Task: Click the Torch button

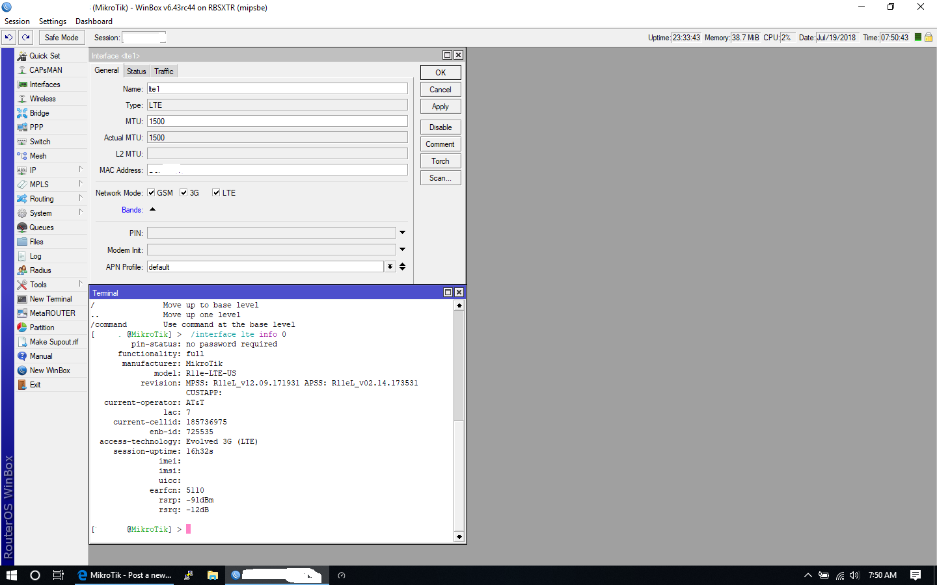Action: click(x=441, y=161)
